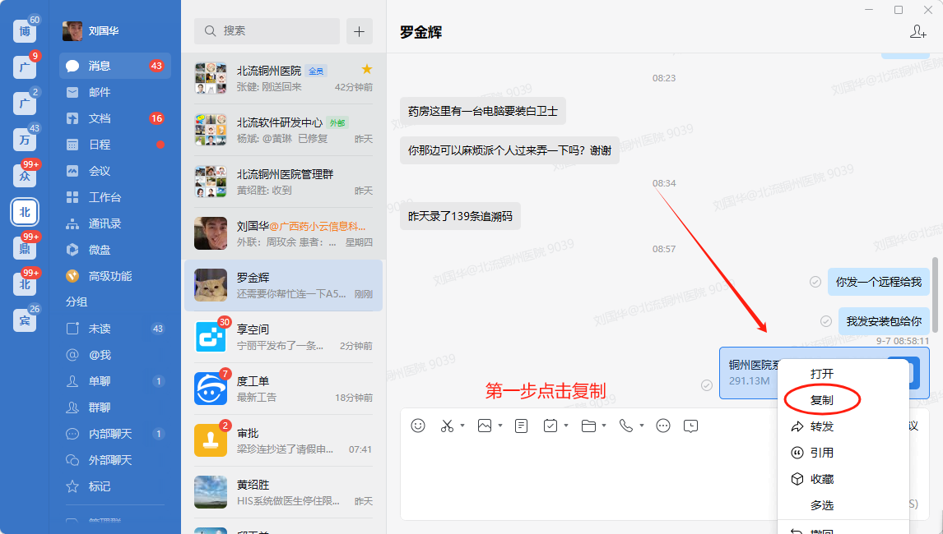The height and width of the screenshot is (534, 943).
Task: Open the 北流软件研发中心 chat
Action: tap(283, 131)
